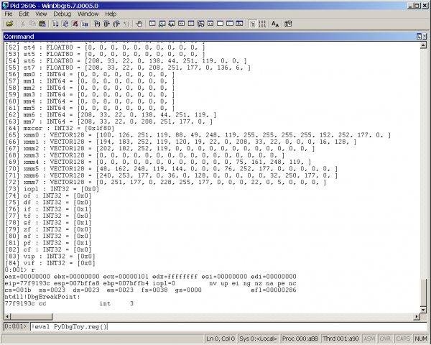Image resolution: width=431 pixels, height=345 pixels.
Task: Open the Locals window icon
Action: click(x=172, y=24)
